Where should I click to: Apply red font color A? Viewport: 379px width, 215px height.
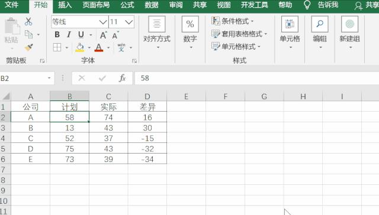[99, 47]
